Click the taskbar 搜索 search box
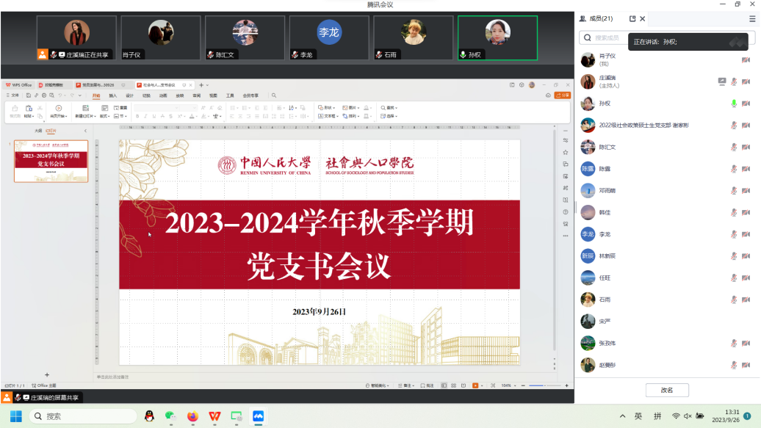This screenshot has width=761, height=428. pos(82,416)
